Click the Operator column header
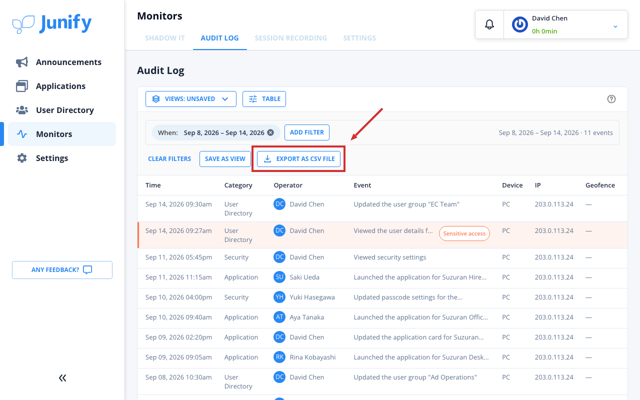Image resolution: width=640 pixels, height=400 pixels. (x=288, y=185)
